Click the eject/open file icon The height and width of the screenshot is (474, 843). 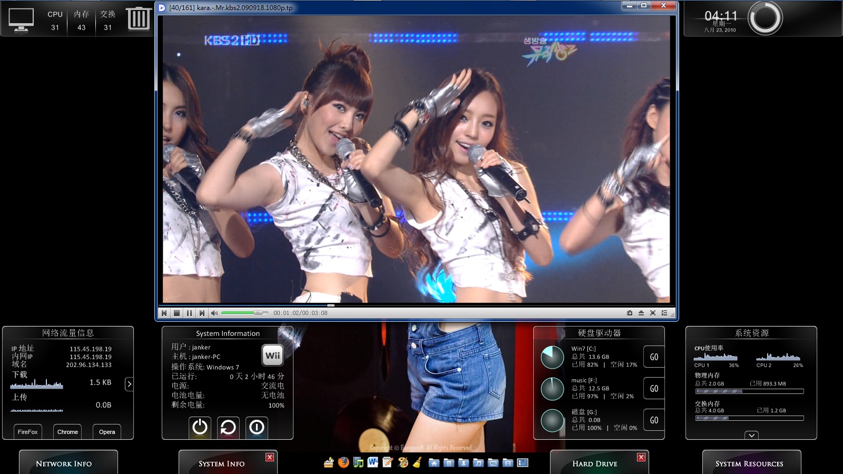641,313
